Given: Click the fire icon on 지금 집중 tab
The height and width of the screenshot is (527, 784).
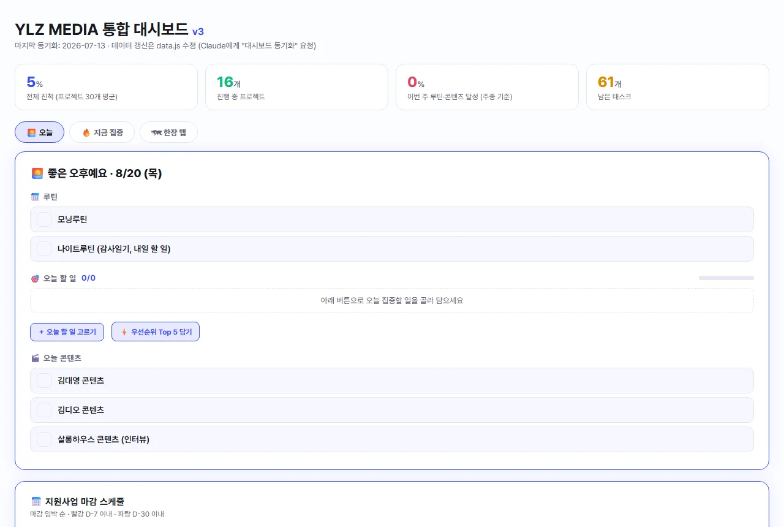Looking at the screenshot, I should [x=86, y=132].
